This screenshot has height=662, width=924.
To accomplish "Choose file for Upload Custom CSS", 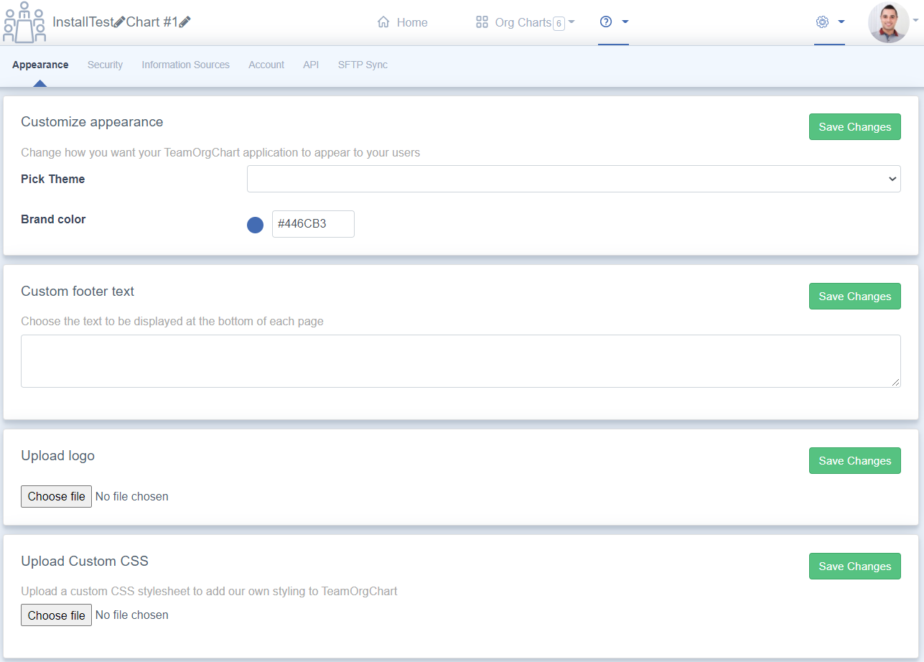I will [56, 615].
